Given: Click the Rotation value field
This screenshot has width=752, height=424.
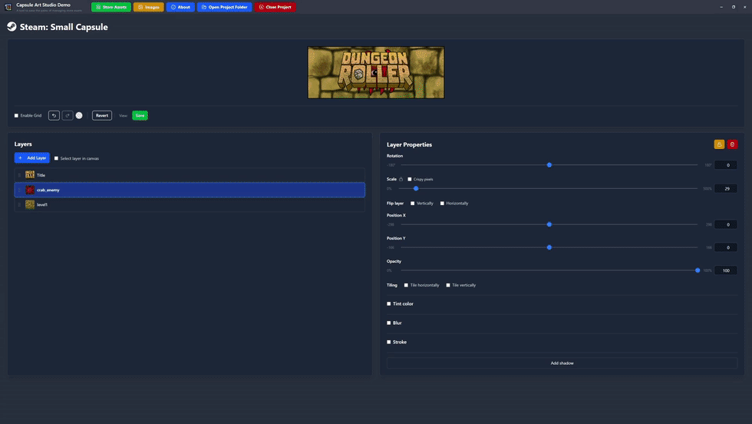Looking at the screenshot, I should pos(726,164).
